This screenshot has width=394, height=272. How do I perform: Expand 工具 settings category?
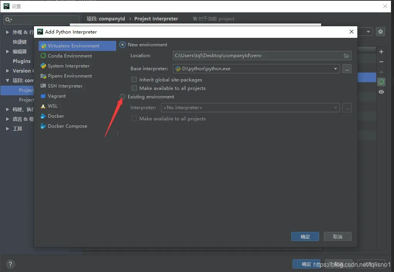tap(8, 128)
